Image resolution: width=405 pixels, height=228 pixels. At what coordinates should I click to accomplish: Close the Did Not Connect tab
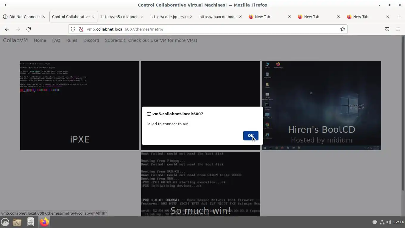click(44, 17)
